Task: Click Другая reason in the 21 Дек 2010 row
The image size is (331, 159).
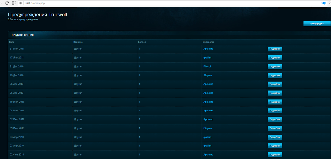Action: click(78, 66)
